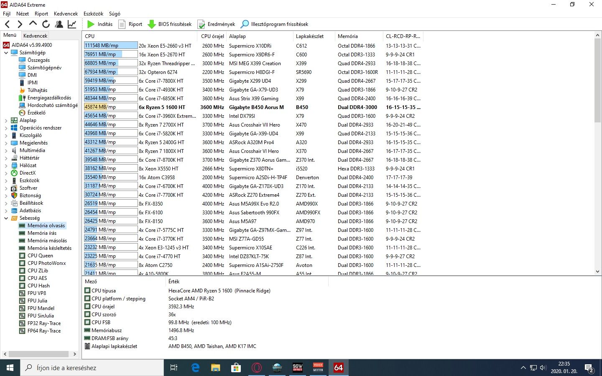The width and height of the screenshot is (602, 376).
Task: Select Memória írás benchmark
Action: pyautogui.click(x=42, y=233)
